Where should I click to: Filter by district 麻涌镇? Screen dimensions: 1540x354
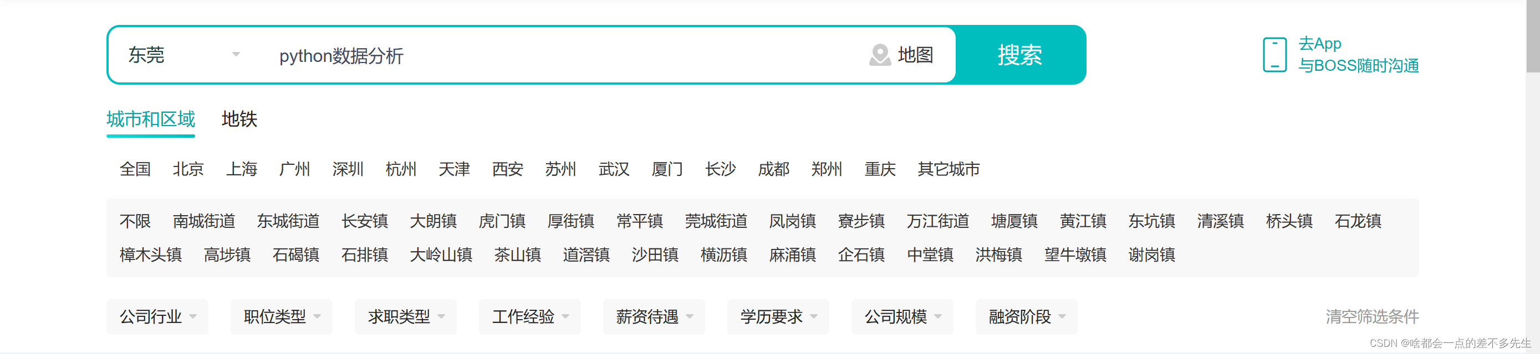[x=793, y=255]
